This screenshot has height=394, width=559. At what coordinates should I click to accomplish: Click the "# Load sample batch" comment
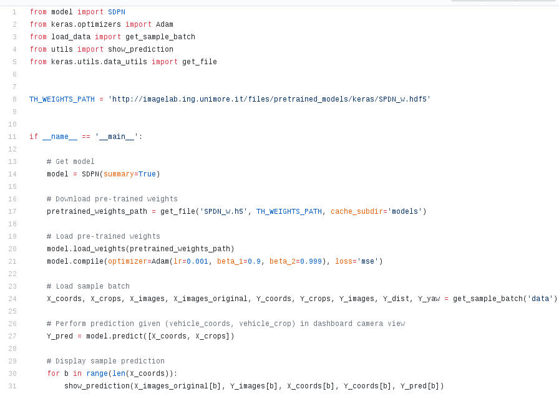[x=88, y=286]
